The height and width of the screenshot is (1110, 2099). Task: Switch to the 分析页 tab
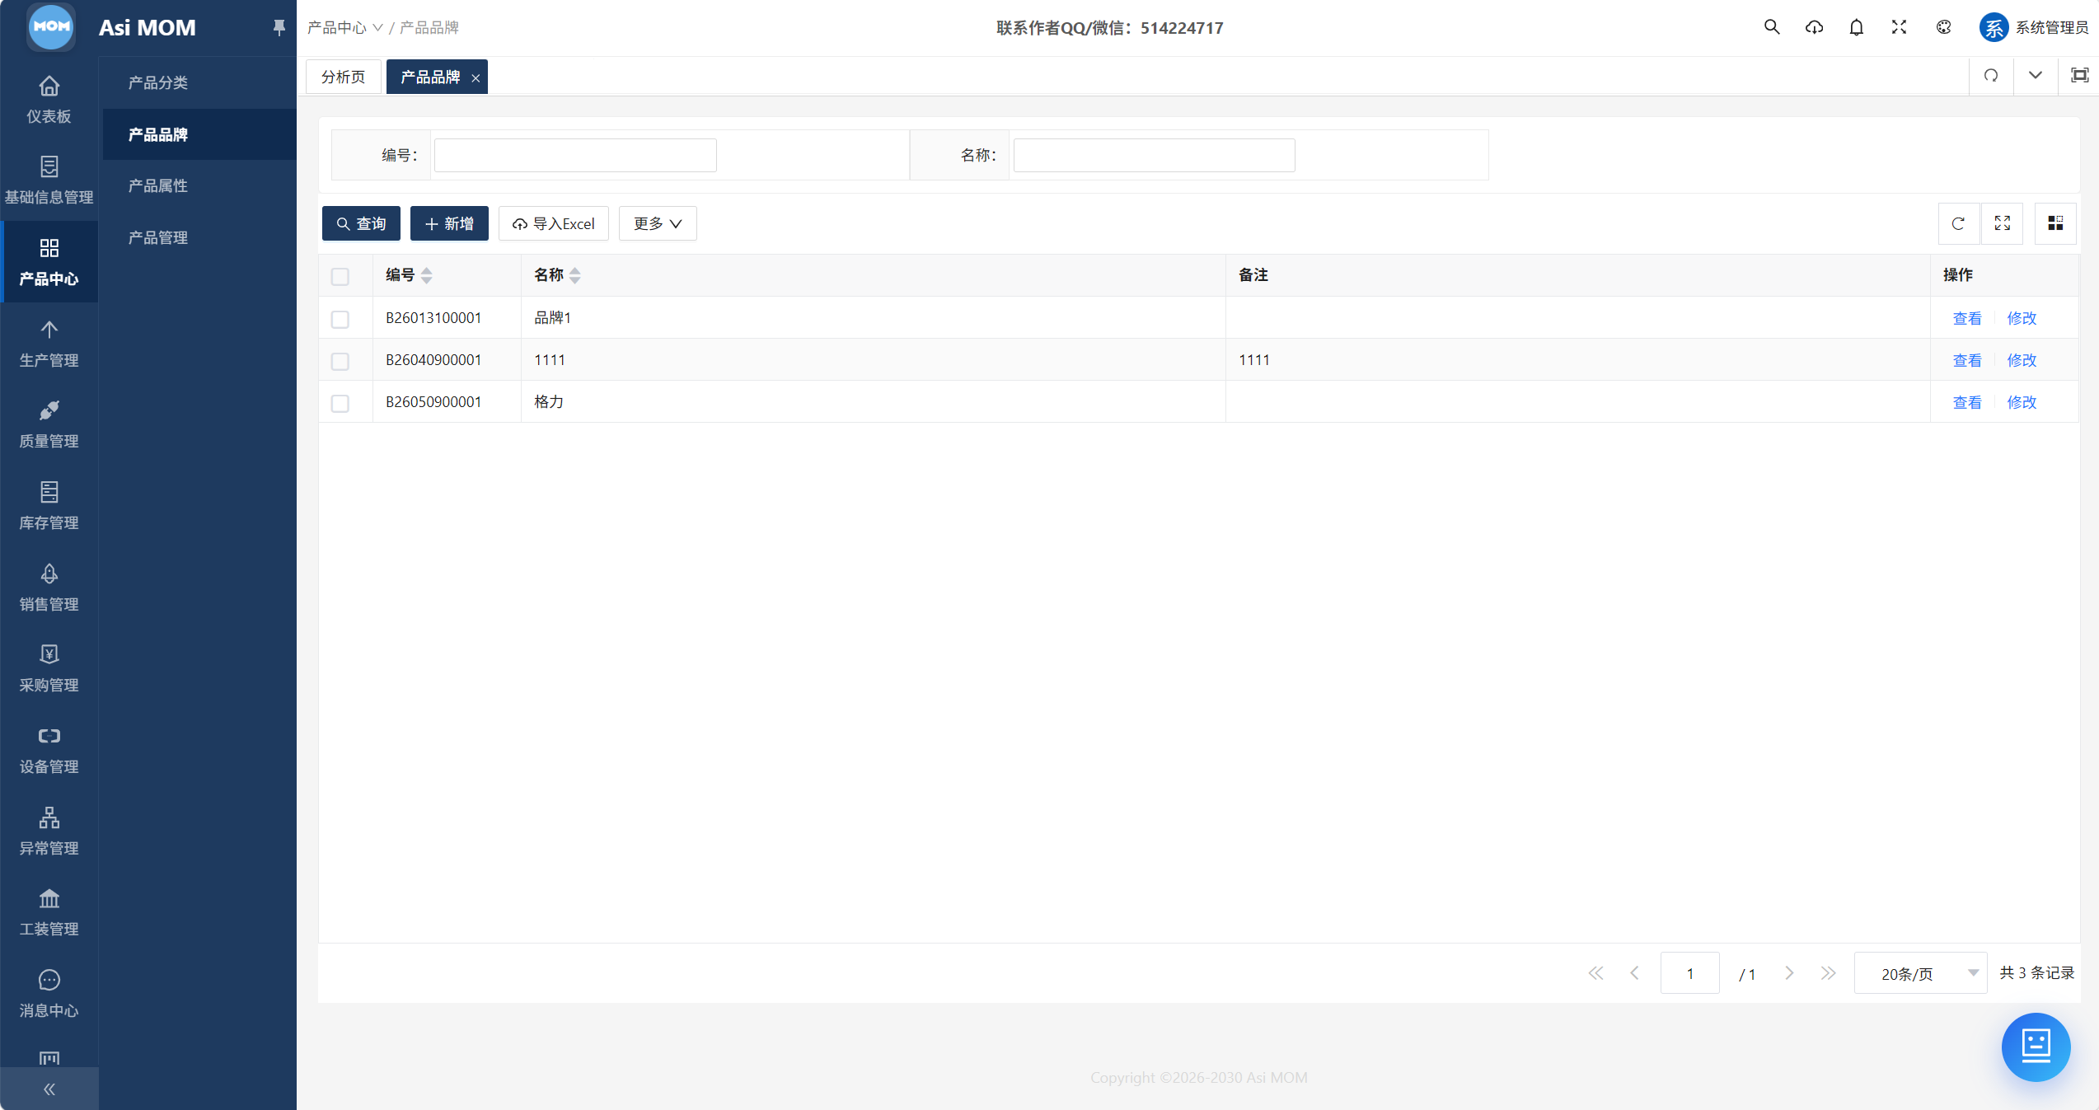[343, 77]
